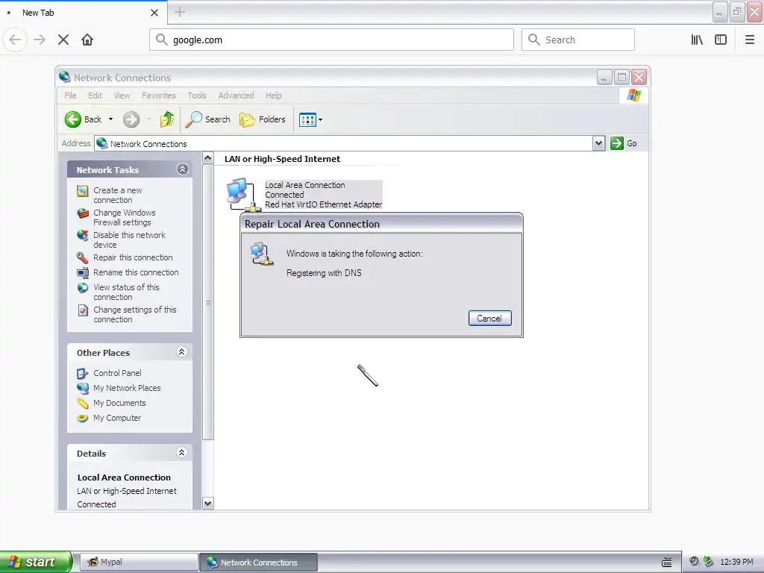Select Disable this network device link
The width and height of the screenshot is (764, 573).
[x=129, y=239]
